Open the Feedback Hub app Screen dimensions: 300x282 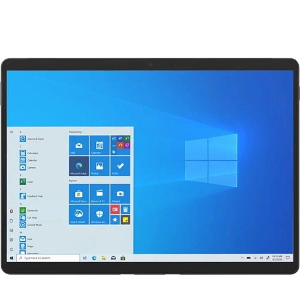[31, 196]
